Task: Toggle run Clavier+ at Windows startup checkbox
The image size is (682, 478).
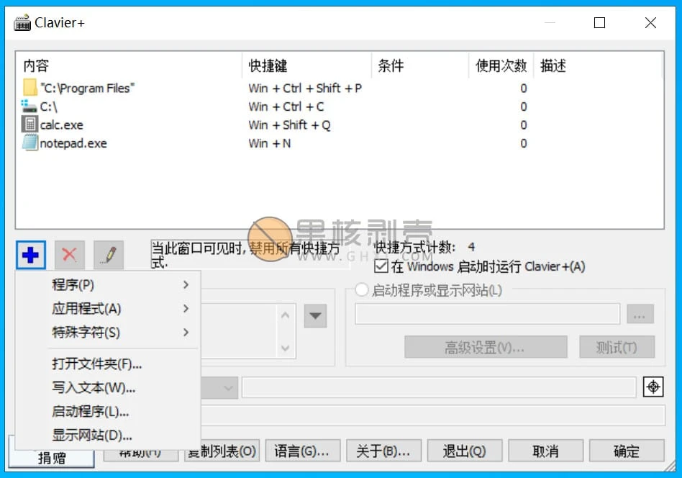Action: [381, 266]
